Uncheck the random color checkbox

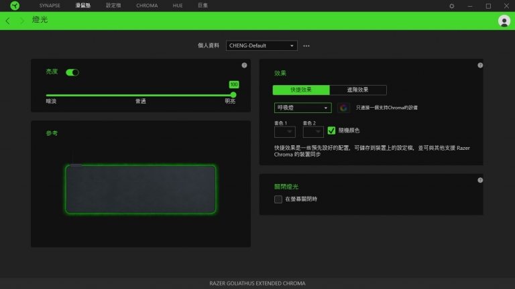[x=331, y=130]
